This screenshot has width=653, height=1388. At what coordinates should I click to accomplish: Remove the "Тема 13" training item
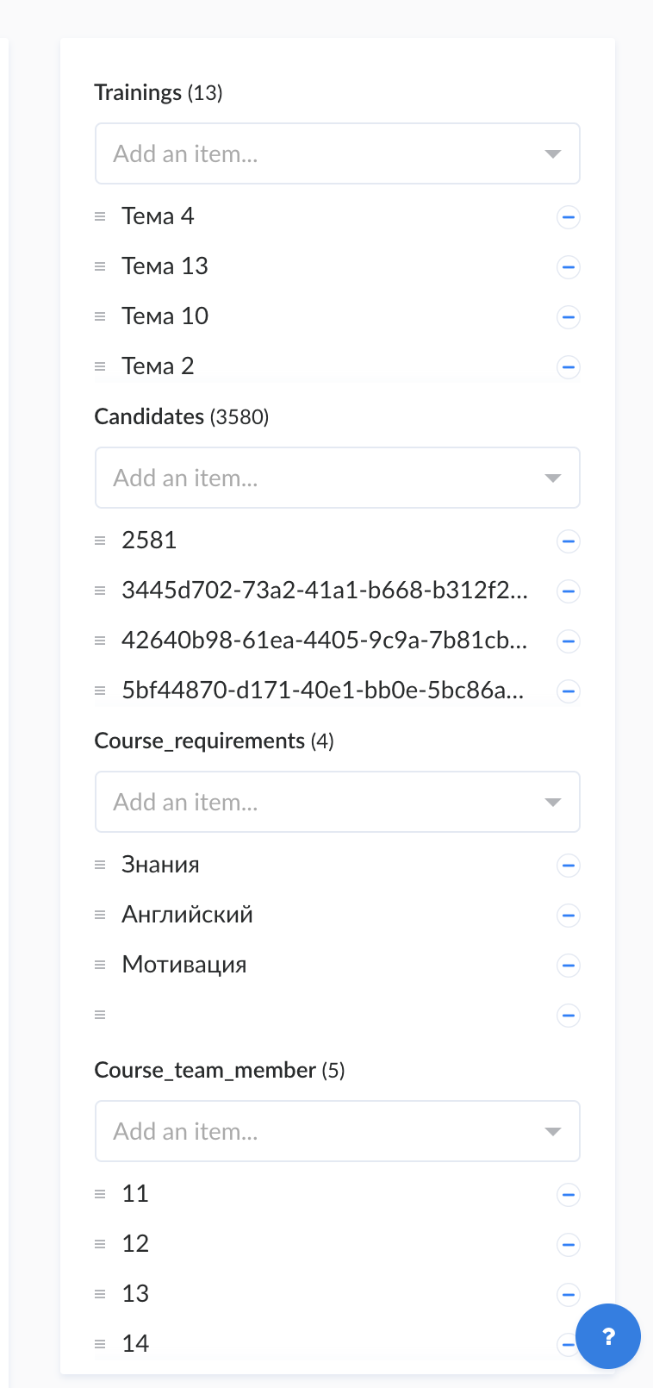pyautogui.click(x=569, y=267)
